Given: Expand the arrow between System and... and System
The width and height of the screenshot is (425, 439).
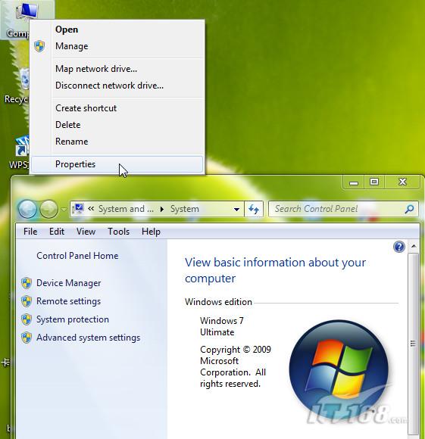Looking at the screenshot, I should point(162,209).
